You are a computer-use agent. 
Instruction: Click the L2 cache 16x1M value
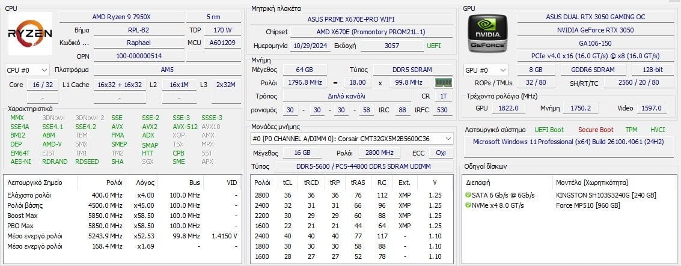click(x=179, y=85)
